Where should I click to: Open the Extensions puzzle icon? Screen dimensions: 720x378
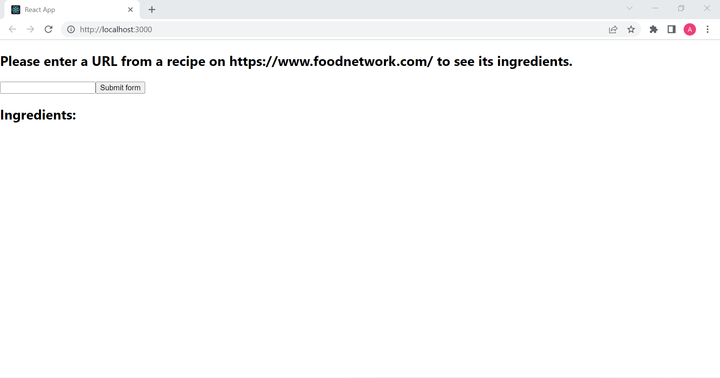coord(654,29)
